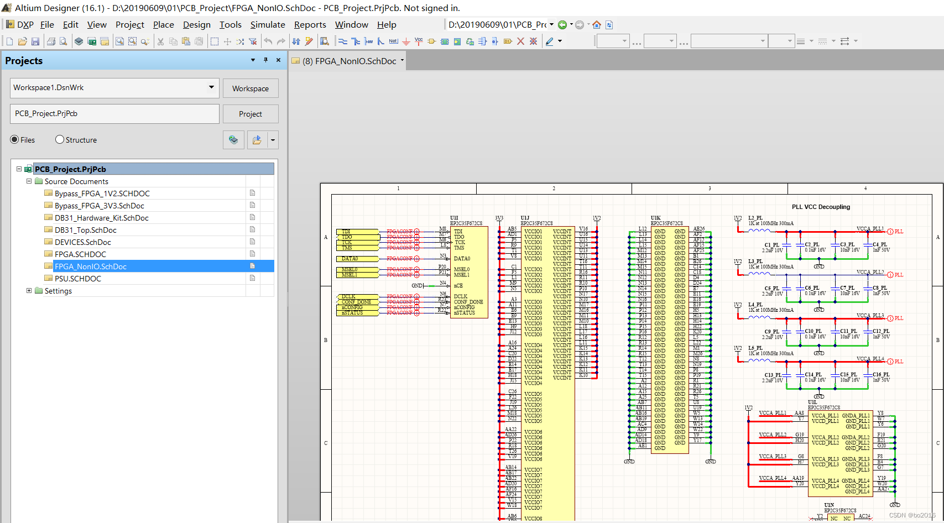
Task: Save the active schematic document
Action: point(35,41)
